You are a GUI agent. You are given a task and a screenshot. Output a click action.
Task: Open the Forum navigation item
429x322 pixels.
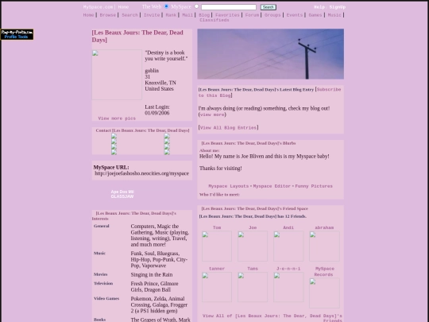click(252, 15)
